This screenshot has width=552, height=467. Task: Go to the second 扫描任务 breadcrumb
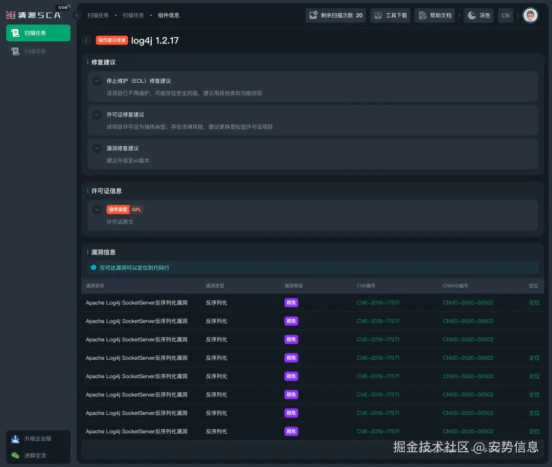133,15
